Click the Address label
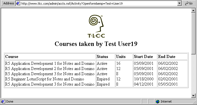197x105 pixels. pos(9,3)
